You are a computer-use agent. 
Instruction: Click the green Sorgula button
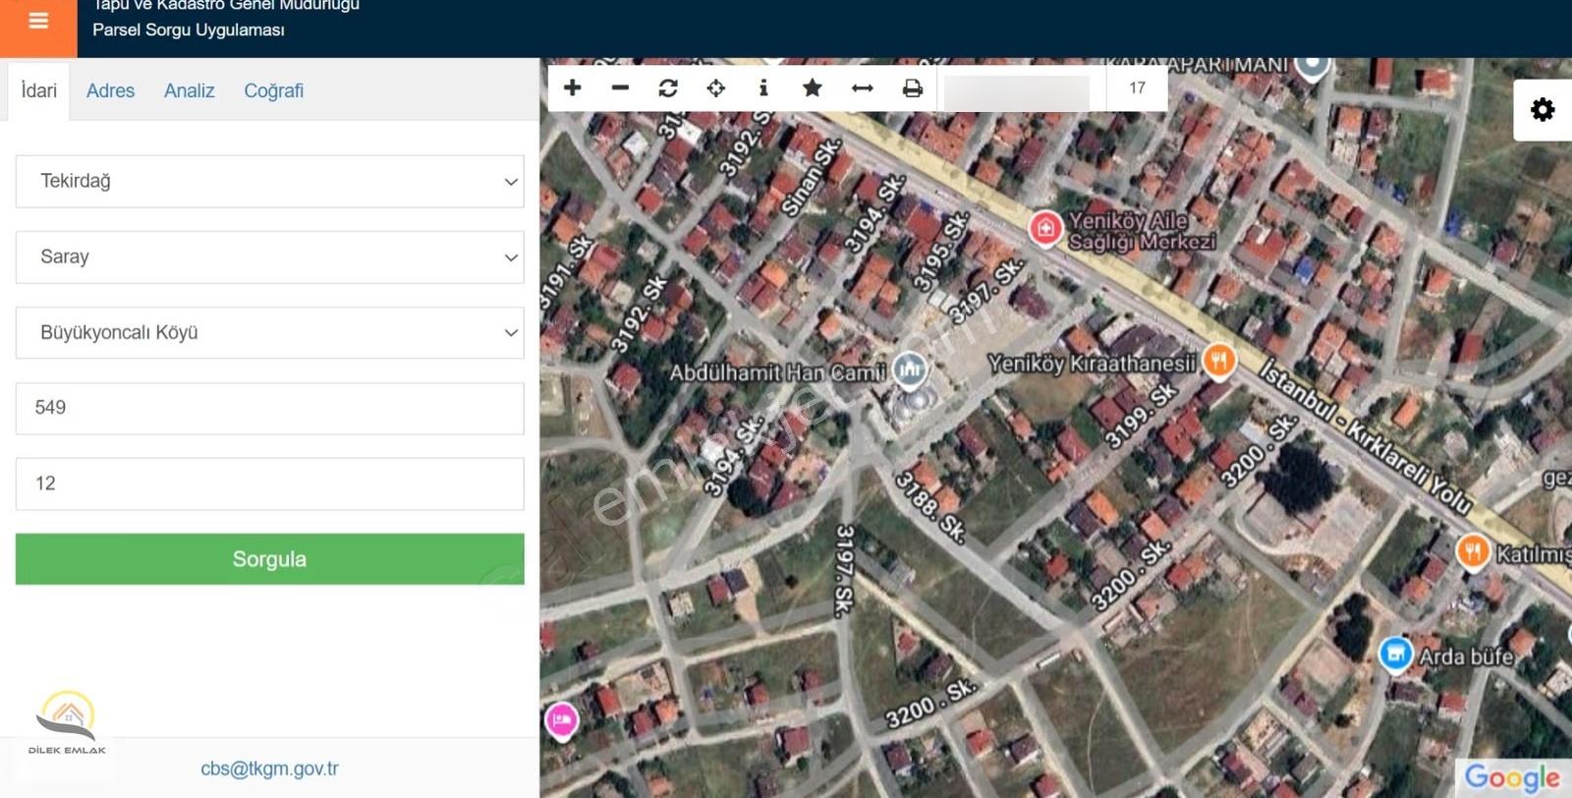(269, 559)
